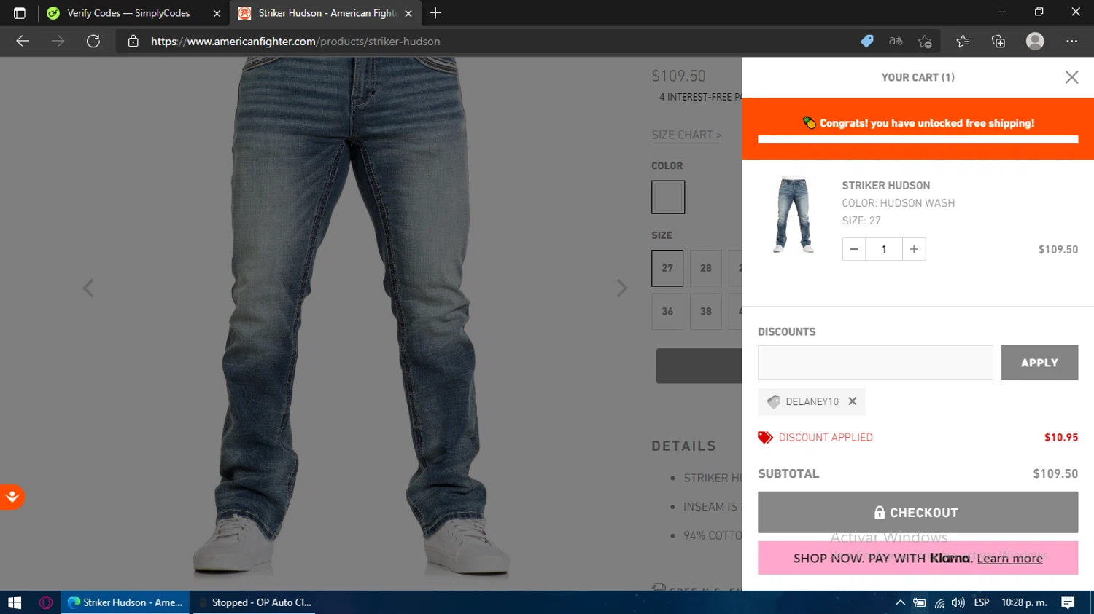Switch to Striker Hudson Edge taskbar window

tap(125, 602)
